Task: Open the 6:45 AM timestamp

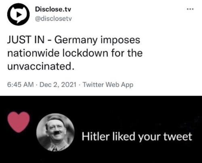Action: (20, 85)
